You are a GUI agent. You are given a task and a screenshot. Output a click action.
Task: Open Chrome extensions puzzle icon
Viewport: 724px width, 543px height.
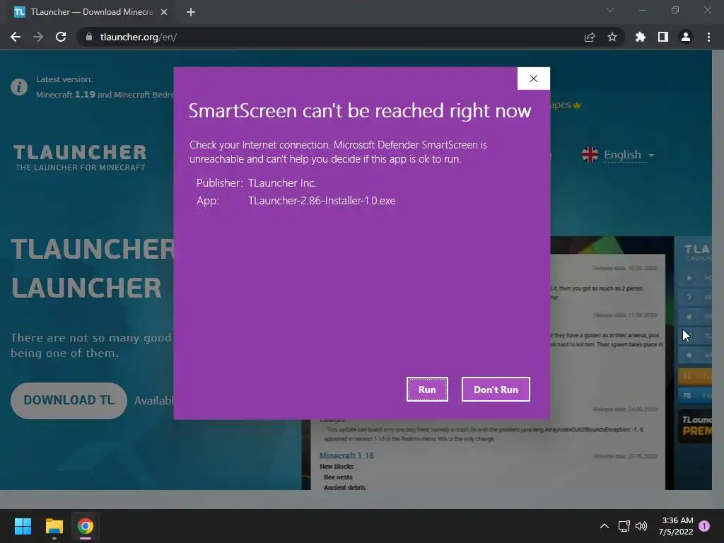coord(641,37)
